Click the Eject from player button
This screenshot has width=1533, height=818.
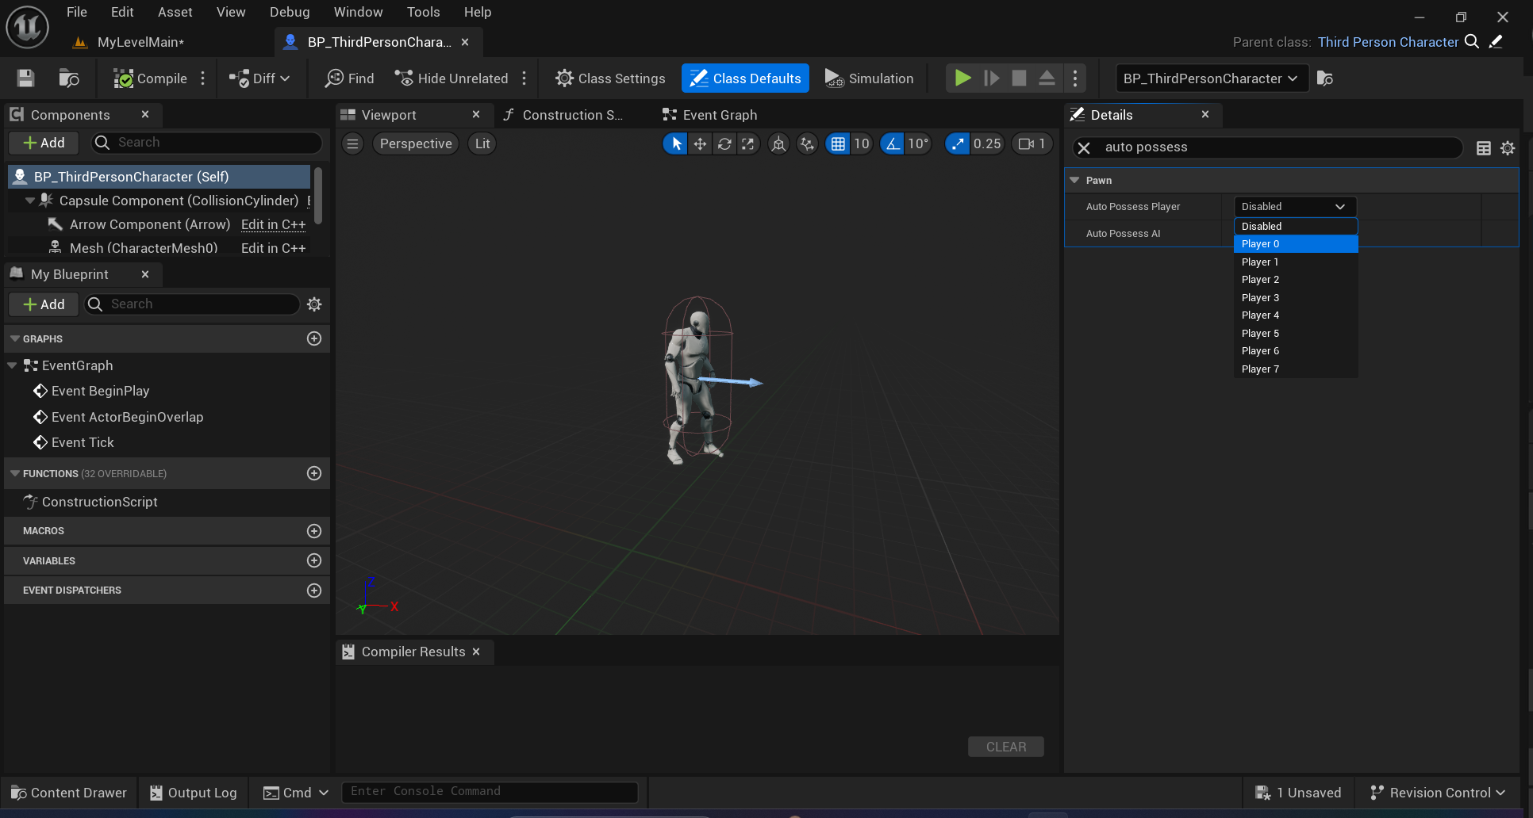[x=1047, y=78]
